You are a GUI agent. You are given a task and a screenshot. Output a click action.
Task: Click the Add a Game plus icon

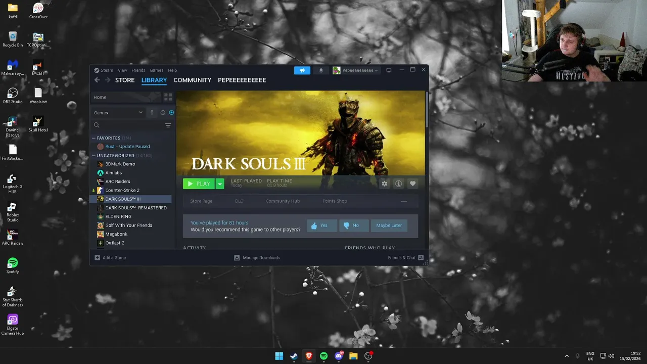(x=98, y=258)
